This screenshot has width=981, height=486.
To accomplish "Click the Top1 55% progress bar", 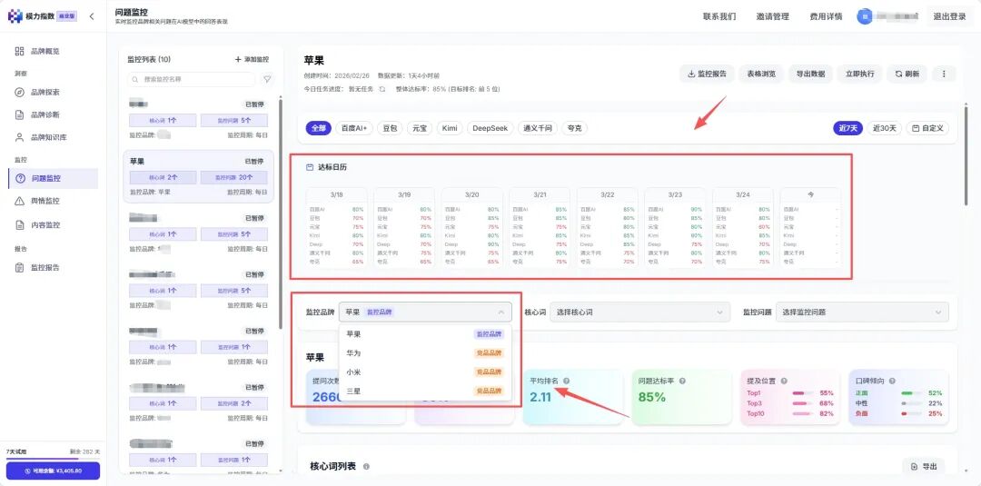I will click(803, 393).
